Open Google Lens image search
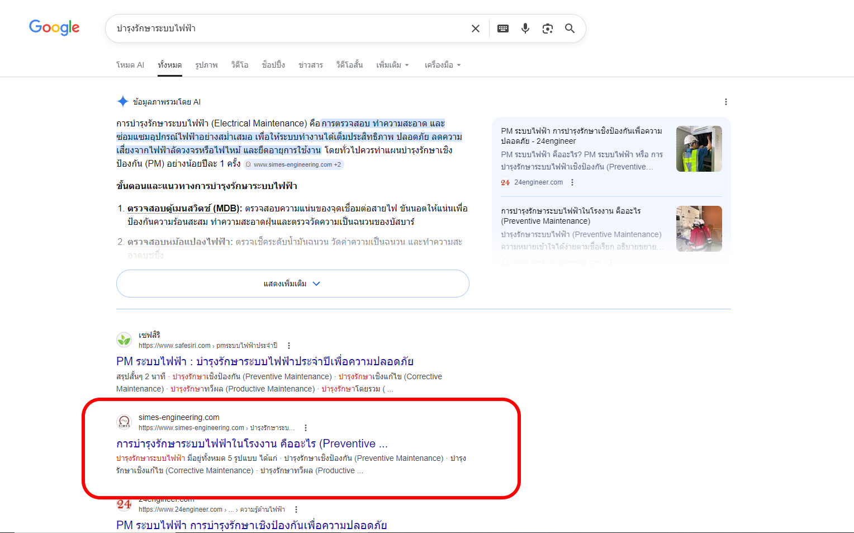Viewport: 854px width, 533px height. point(547,29)
